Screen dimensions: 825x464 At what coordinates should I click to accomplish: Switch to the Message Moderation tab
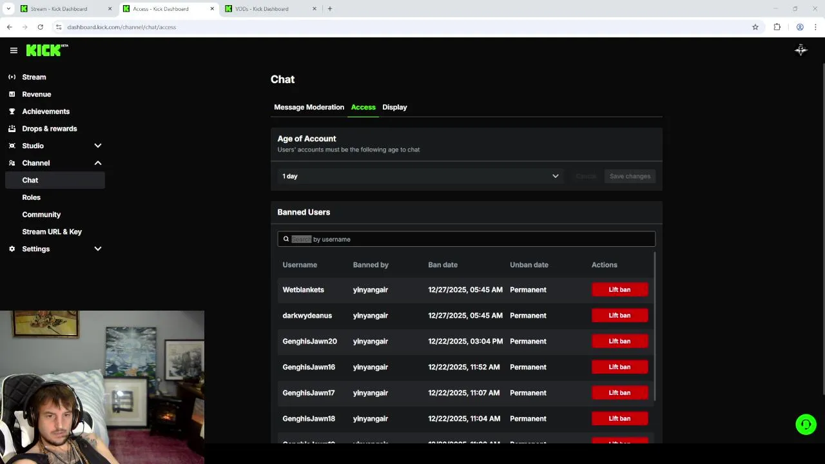[x=309, y=107]
